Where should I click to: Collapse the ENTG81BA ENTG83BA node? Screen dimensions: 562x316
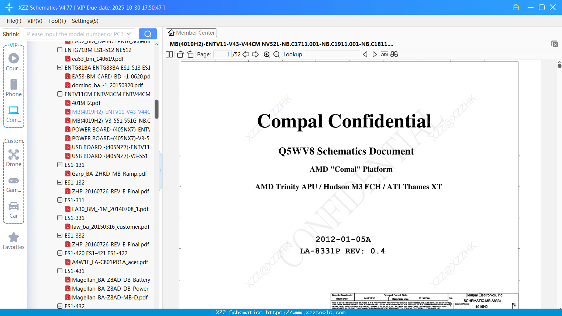[x=60, y=67]
